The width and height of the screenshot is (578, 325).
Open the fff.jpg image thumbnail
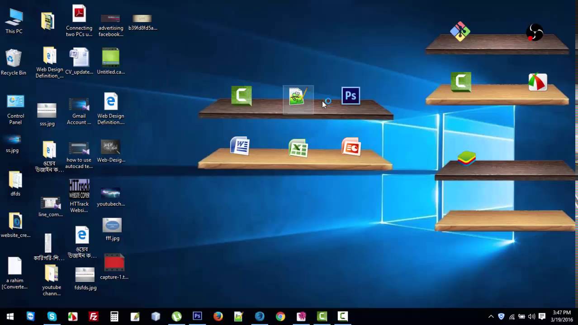tap(112, 225)
